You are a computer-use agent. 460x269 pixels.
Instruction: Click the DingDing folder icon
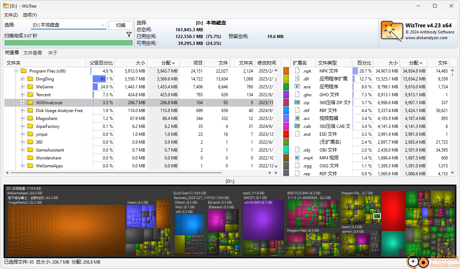point(30,79)
